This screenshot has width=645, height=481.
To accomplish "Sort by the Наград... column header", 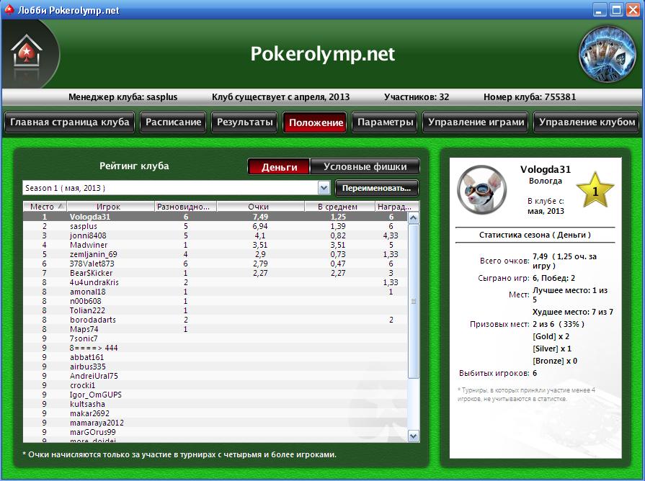I will pyautogui.click(x=397, y=207).
